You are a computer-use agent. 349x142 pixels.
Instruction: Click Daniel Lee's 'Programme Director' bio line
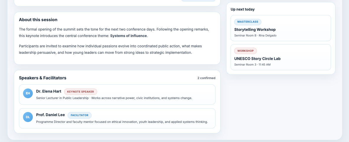coord(122,122)
